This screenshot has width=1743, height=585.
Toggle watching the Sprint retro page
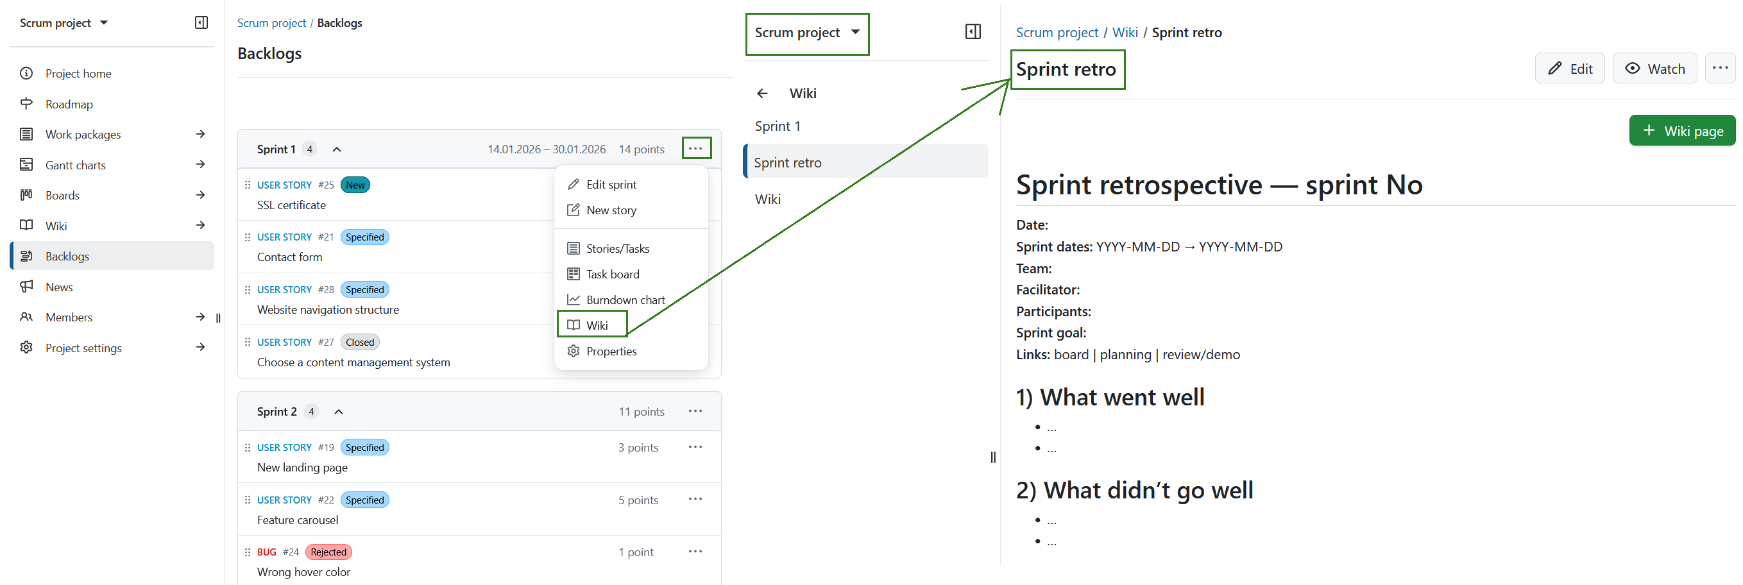point(1655,67)
